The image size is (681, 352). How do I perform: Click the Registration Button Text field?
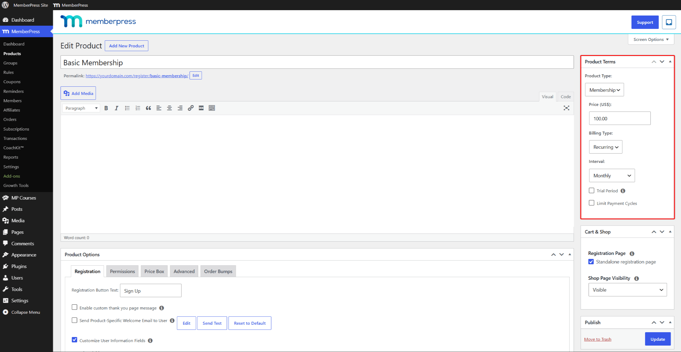(x=151, y=290)
